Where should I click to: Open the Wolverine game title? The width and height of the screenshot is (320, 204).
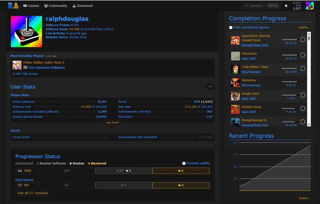click(x=249, y=80)
